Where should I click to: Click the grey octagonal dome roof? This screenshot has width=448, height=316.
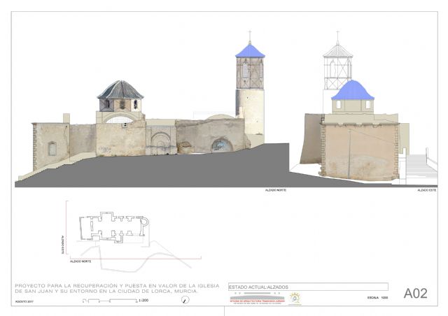(120, 89)
